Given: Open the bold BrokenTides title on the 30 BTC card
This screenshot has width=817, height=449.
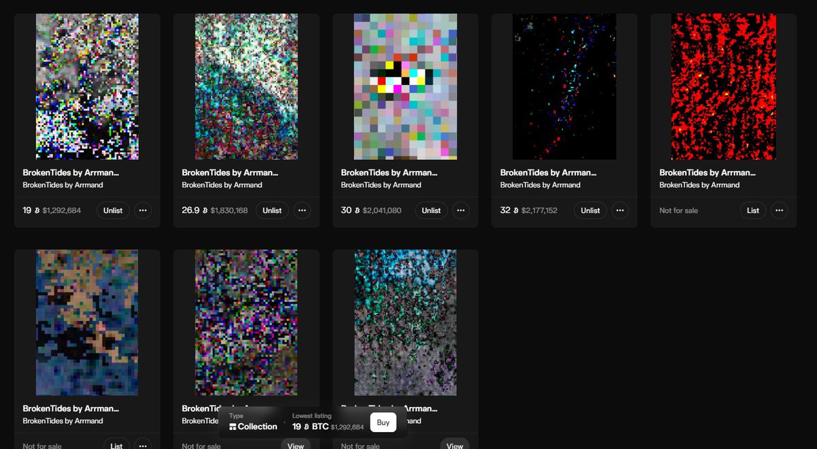Looking at the screenshot, I should (389, 173).
